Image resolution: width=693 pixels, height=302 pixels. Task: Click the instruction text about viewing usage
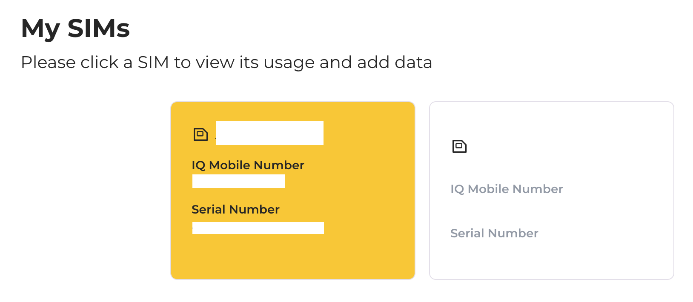226,62
